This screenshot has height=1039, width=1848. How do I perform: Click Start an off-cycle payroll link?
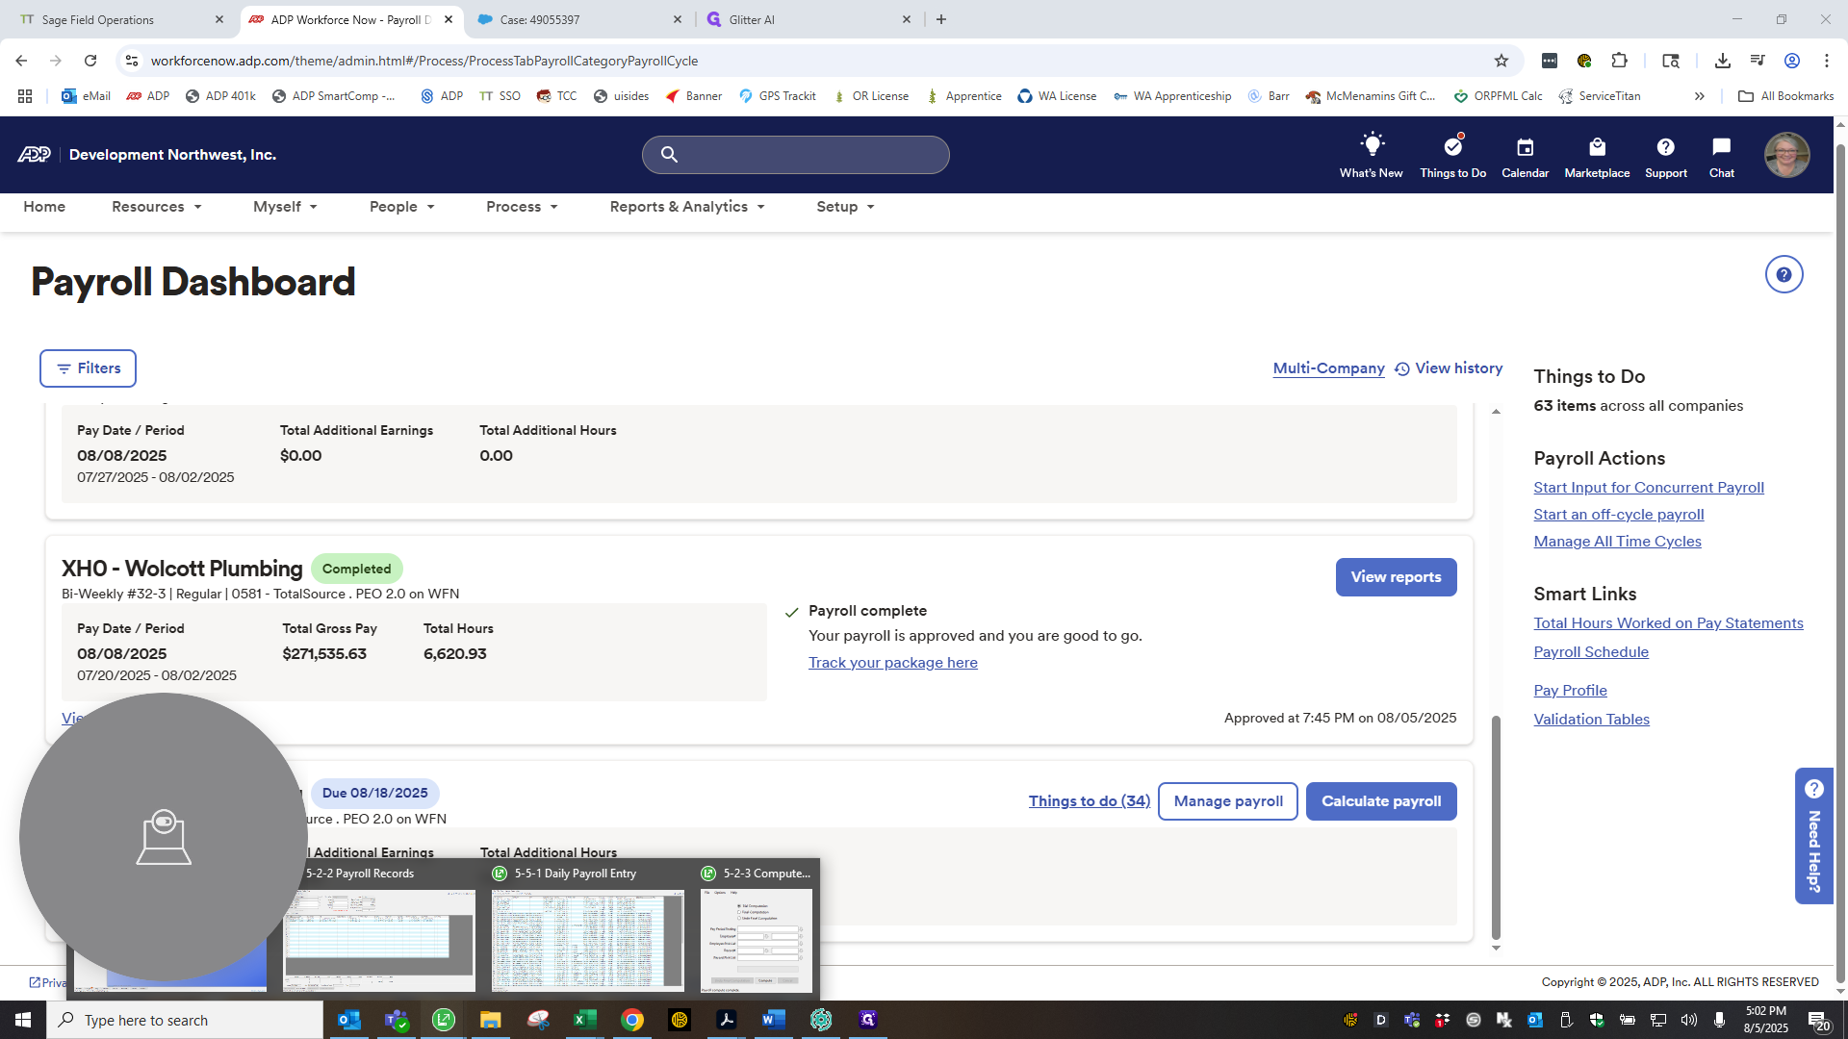[1618, 515]
